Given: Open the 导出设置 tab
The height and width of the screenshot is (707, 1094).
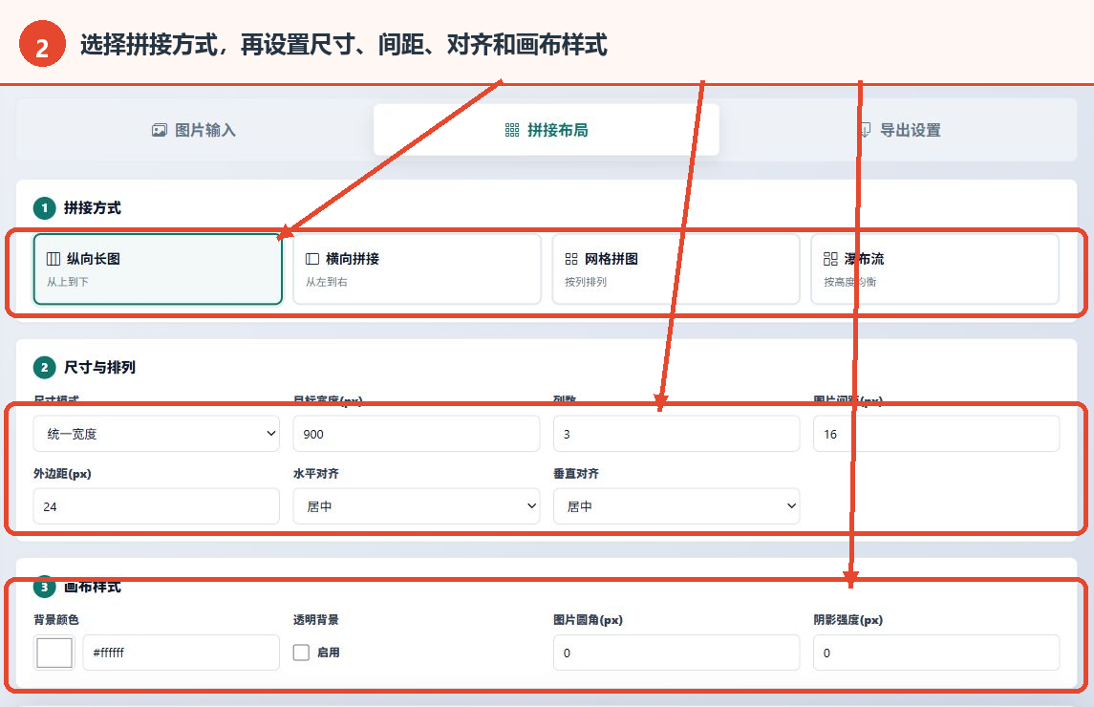Looking at the screenshot, I should click(x=900, y=130).
